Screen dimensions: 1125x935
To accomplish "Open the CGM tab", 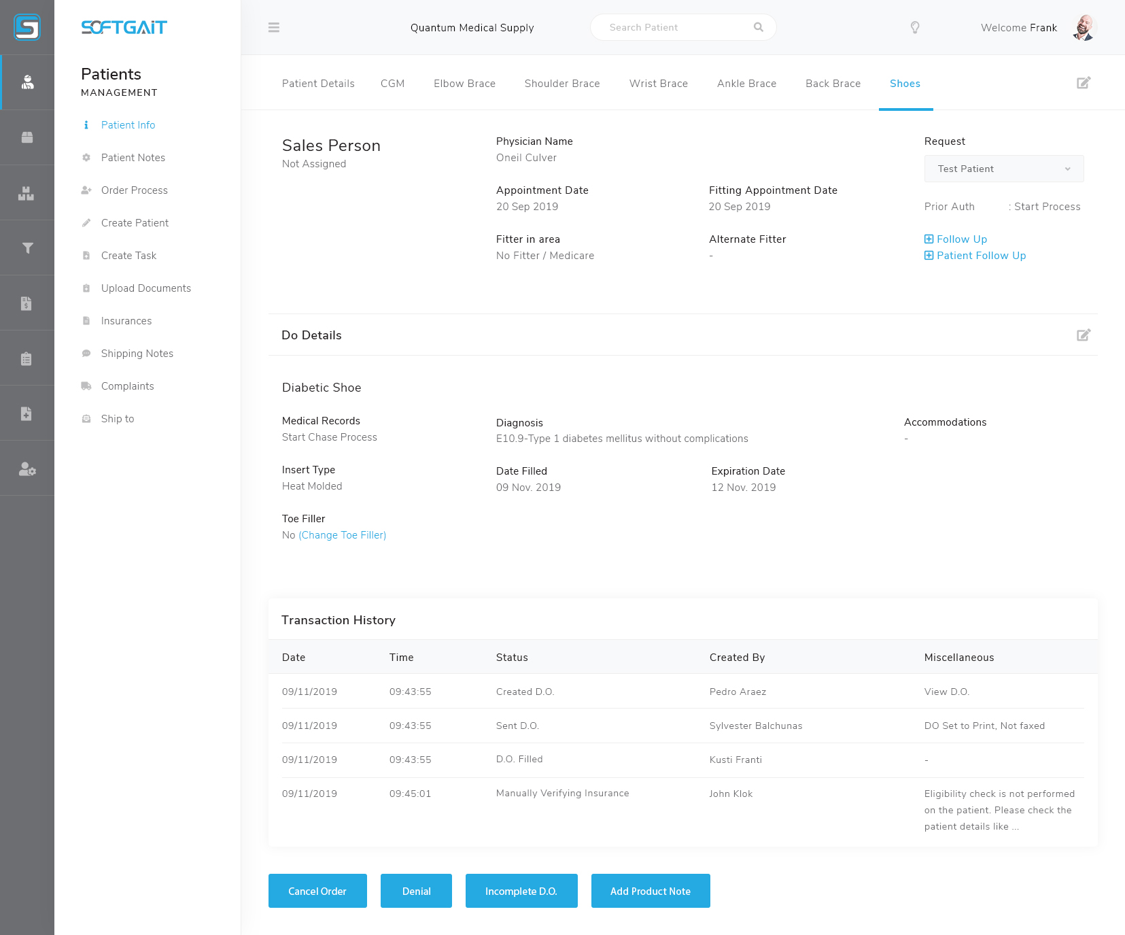I will coord(392,84).
